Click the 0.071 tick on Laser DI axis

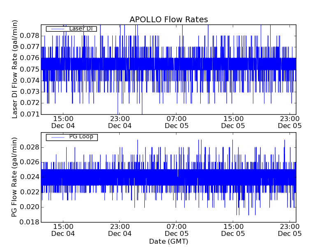(x=30, y=114)
